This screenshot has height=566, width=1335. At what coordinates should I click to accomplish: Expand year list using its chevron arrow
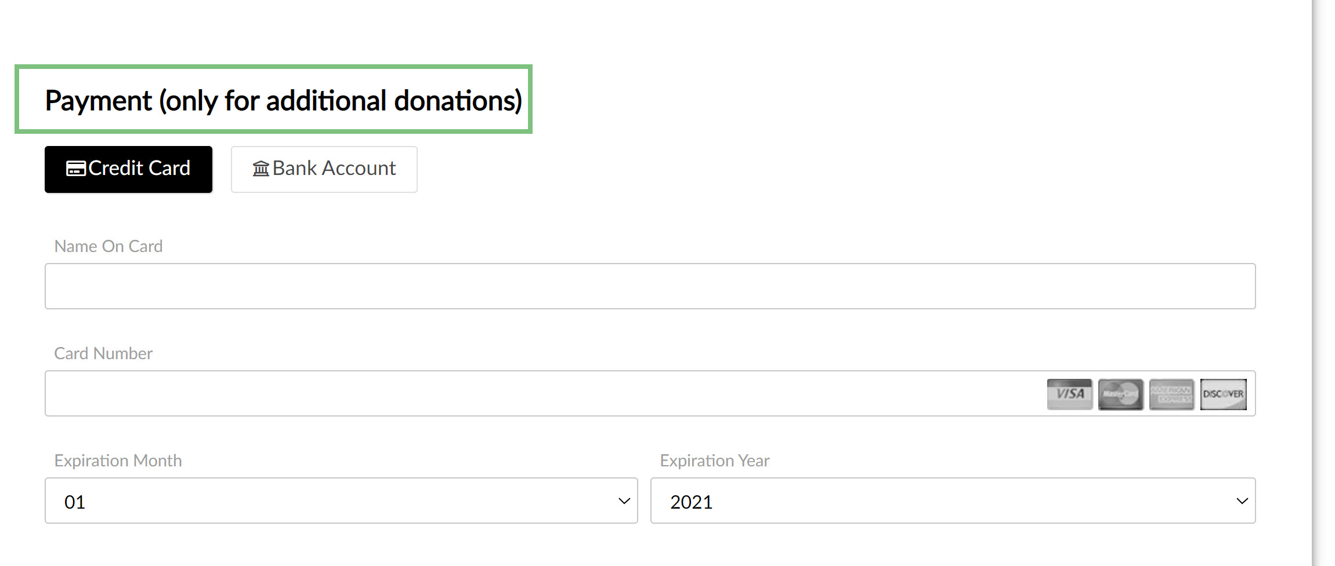pos(1242,501)
